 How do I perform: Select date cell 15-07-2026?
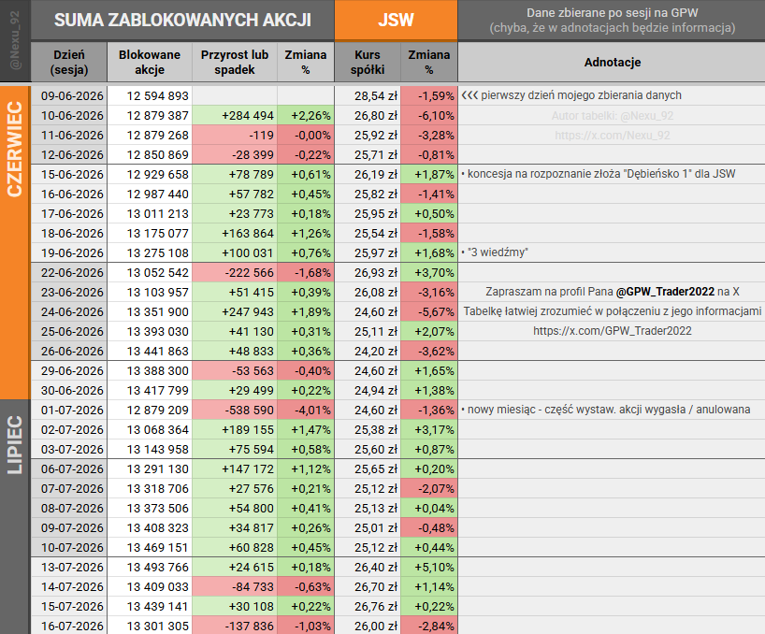coord(69,606)
